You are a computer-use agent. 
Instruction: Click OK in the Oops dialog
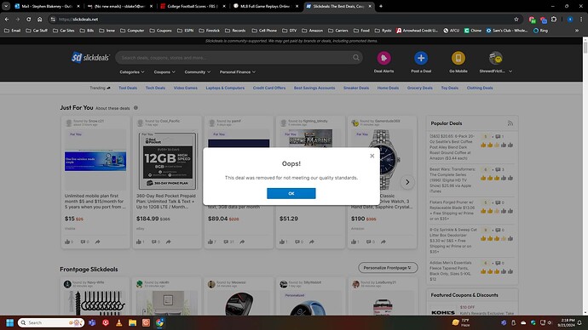coord(291,193)
